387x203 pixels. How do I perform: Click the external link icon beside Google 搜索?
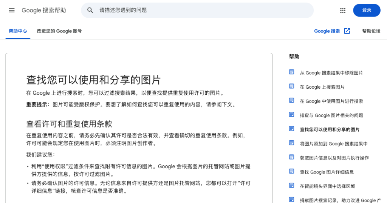pyautogui.click(x=347, y=31)
